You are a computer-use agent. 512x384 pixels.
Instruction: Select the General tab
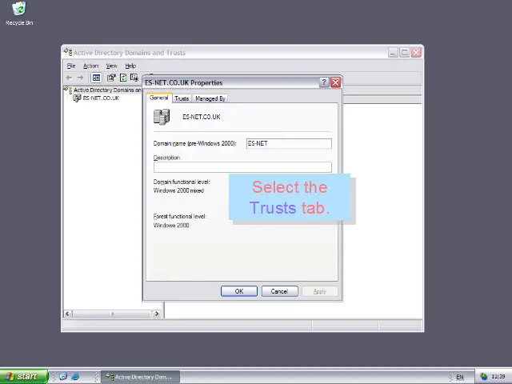click(158, 98)
